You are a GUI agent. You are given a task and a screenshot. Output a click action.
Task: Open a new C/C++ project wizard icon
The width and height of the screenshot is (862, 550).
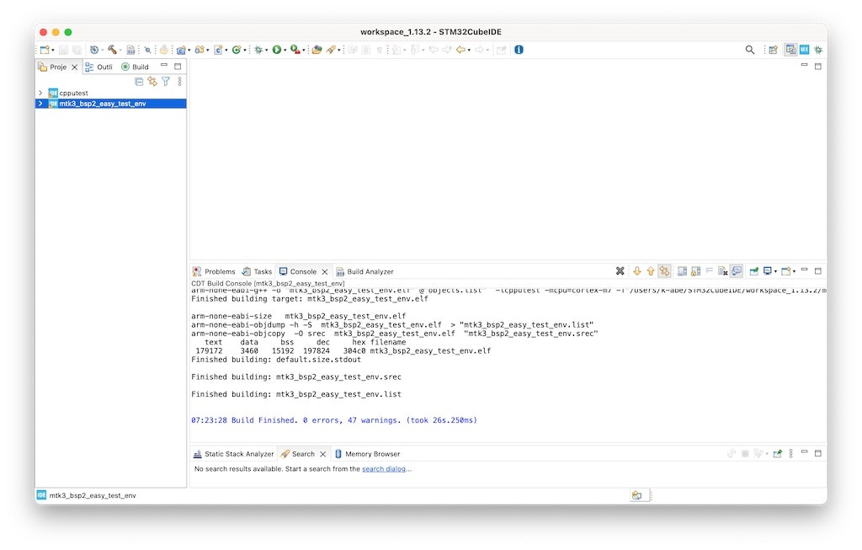(45, 49)
